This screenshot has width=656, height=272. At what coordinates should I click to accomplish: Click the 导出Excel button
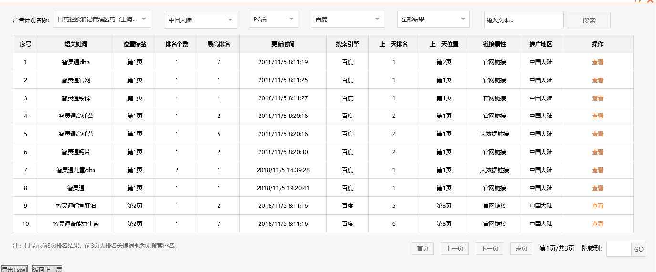click(14, 269)
